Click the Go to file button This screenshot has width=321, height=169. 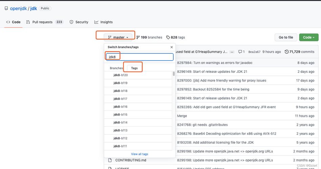[x=286, y=38]
